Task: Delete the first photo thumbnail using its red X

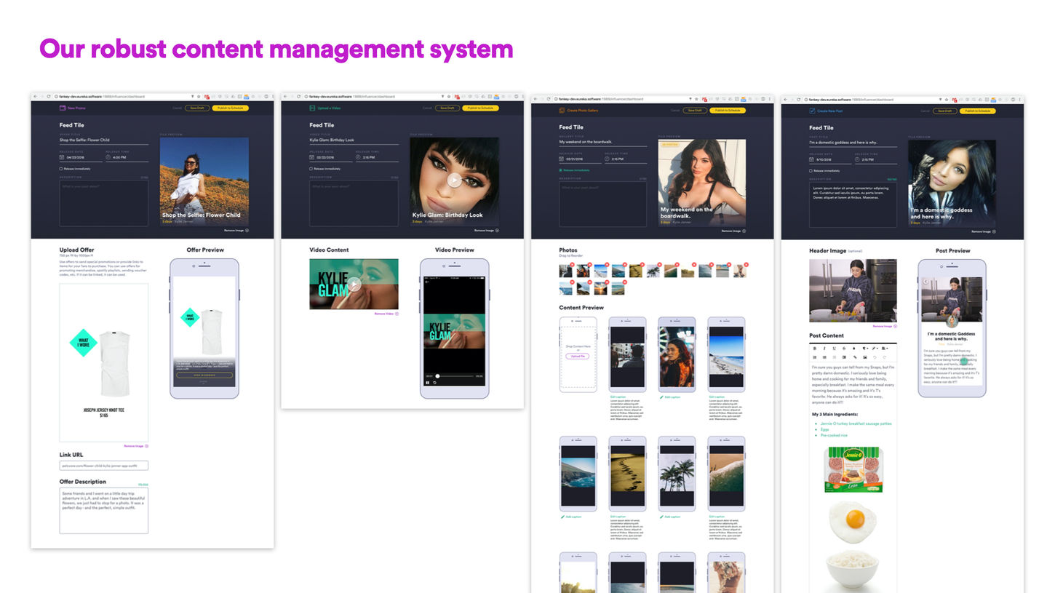Action: point(573,265)
